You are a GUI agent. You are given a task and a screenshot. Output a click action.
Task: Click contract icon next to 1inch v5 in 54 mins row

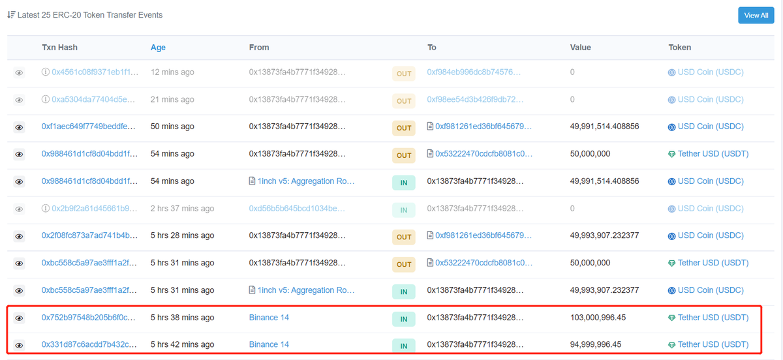[x=253, y=181]
